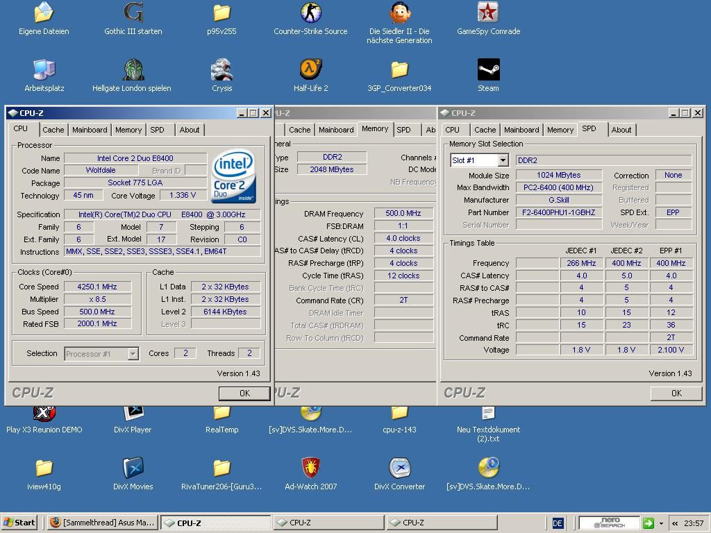711x533 pixels.
Task: Switch to Cache tab in left CPU-Z
Action: [53, 130]
